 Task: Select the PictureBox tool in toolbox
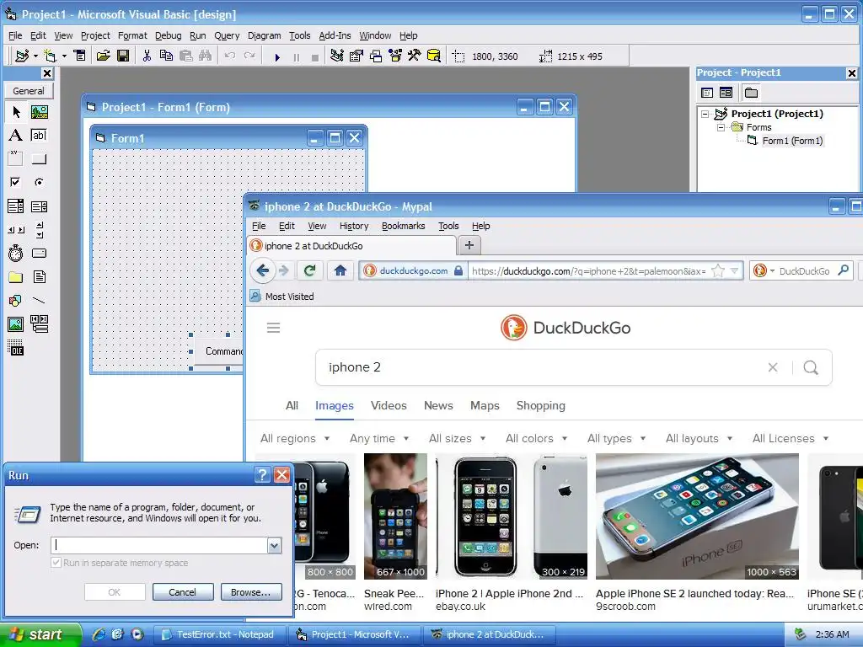[x=39, y=112]
